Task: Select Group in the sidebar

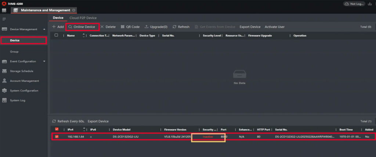Action: coord(14,51)
